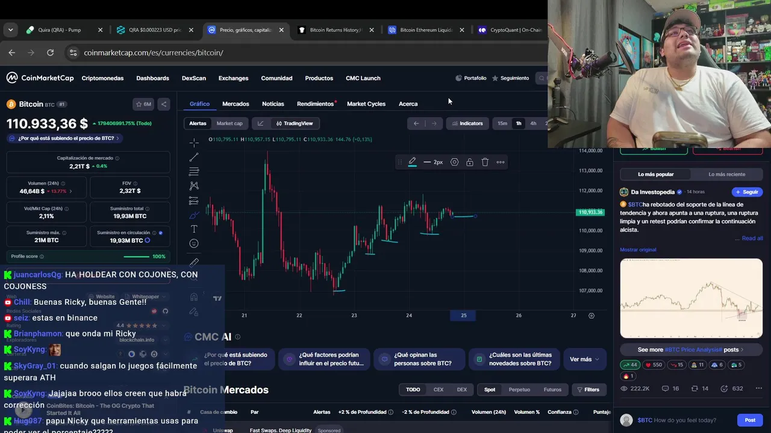The height and width of the screenshot is (433, 771).
Task: Switch chart to Alertas price view
Action: click(x=198, y=123)
